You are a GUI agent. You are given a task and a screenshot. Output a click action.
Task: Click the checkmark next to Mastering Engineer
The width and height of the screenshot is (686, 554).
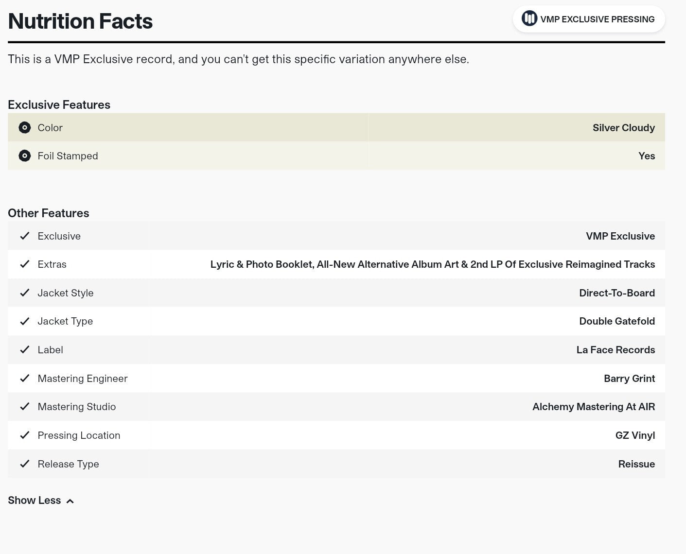25,379
